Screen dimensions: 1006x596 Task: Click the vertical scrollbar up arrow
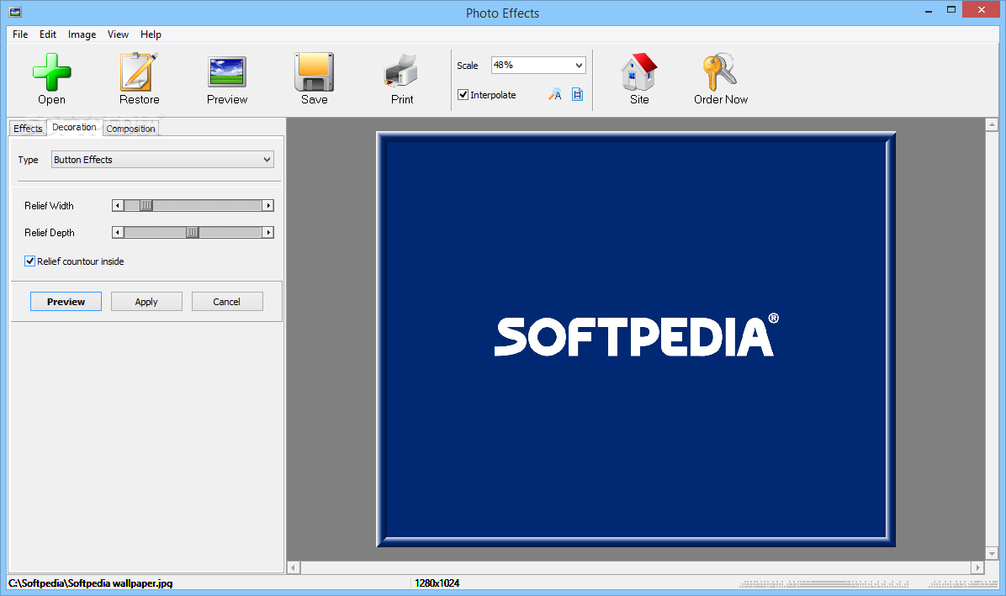[x=992, y=125]
